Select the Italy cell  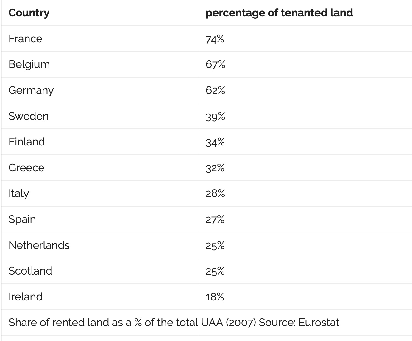tap(19, 193)
